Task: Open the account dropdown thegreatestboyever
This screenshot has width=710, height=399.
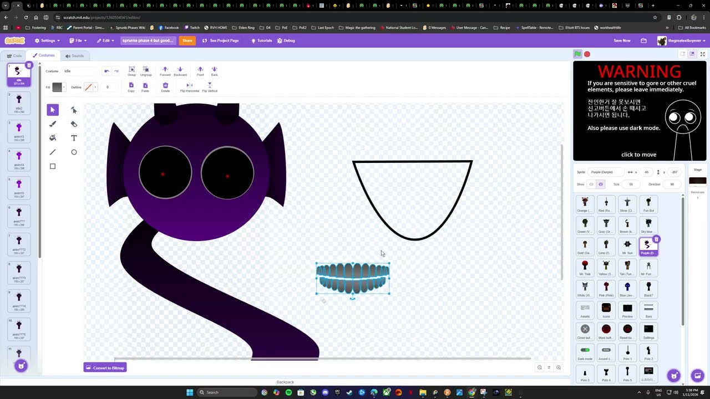Action: click(683, 40)
